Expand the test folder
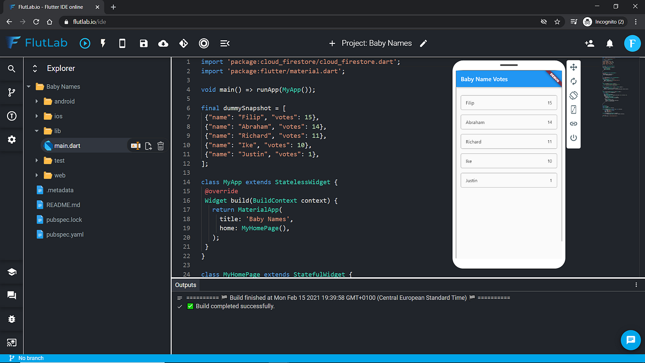 (36, 160)
